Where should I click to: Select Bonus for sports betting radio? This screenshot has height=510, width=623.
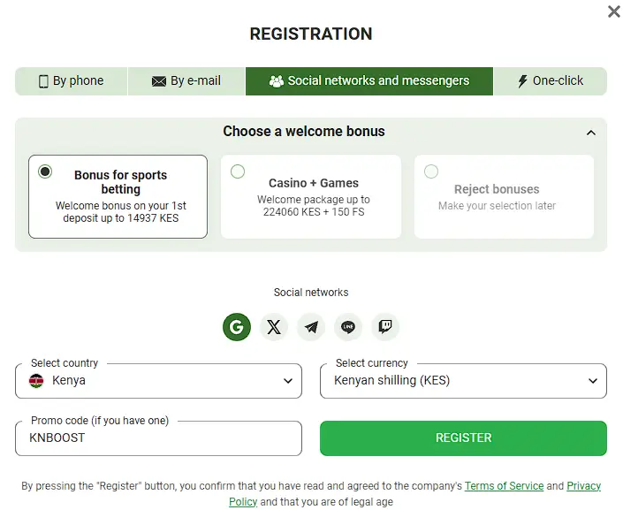[x=45, y=171]
